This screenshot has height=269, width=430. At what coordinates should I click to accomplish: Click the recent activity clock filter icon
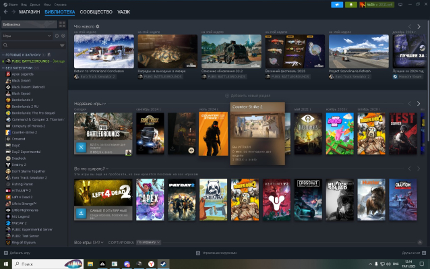[57, 36]
